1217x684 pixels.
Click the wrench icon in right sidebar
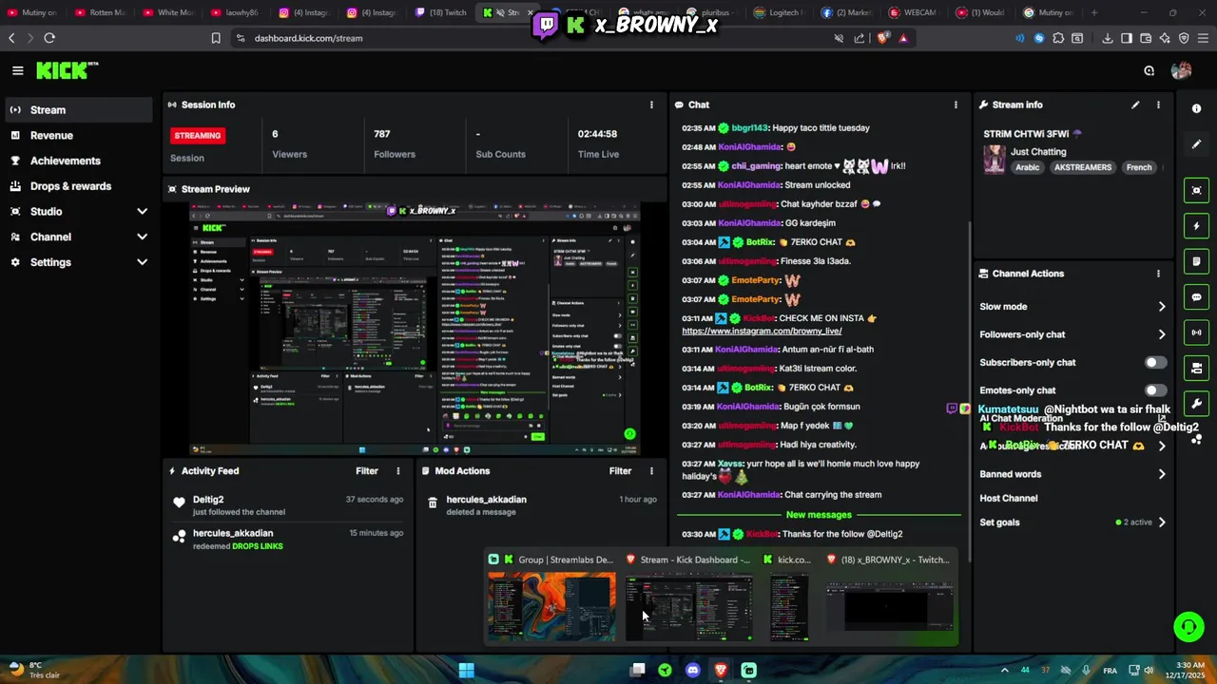tap(1196, 404)
